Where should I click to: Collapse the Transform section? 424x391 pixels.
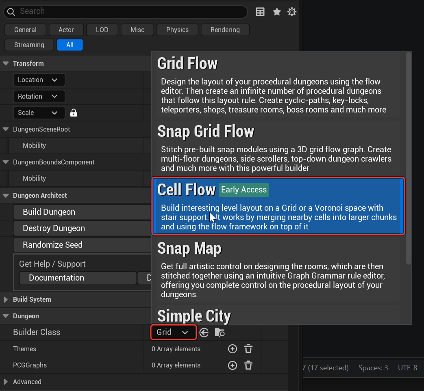pyautogui.click(x=6, y=63)
